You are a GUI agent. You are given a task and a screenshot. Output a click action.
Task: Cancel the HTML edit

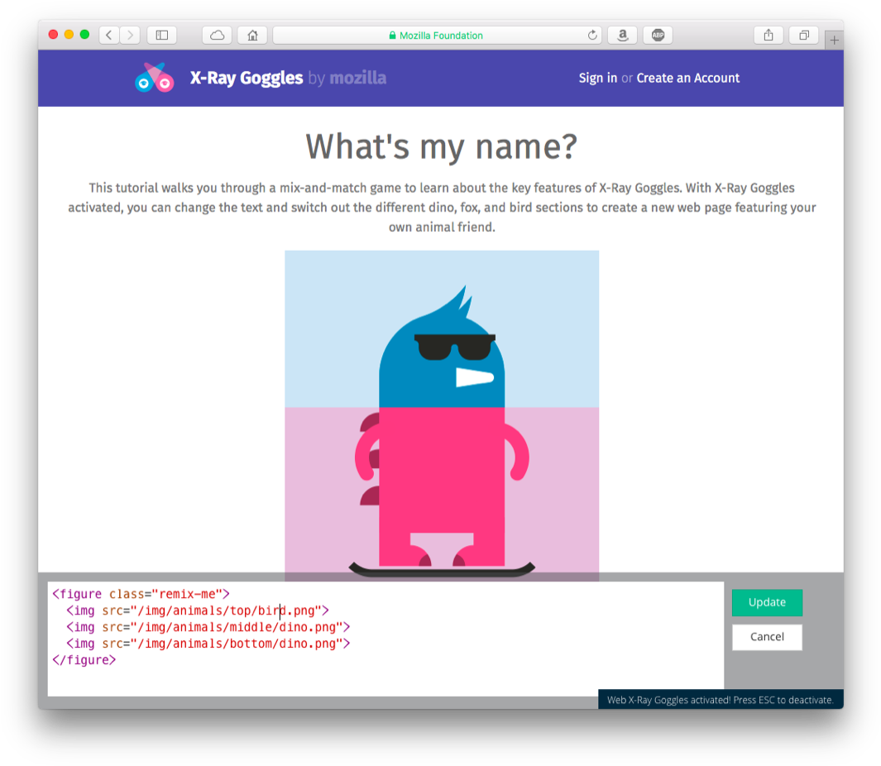point(767,637)
